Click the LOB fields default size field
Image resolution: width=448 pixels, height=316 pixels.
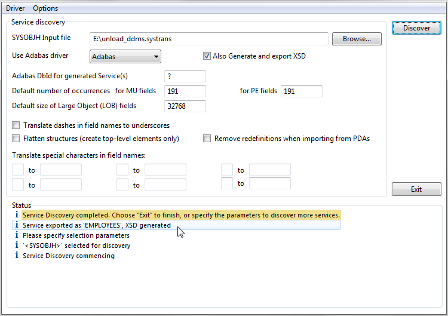click(x=185, y=106)
